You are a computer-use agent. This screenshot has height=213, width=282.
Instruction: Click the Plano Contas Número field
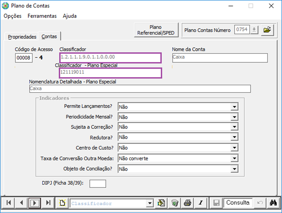(x=242, y=30)
